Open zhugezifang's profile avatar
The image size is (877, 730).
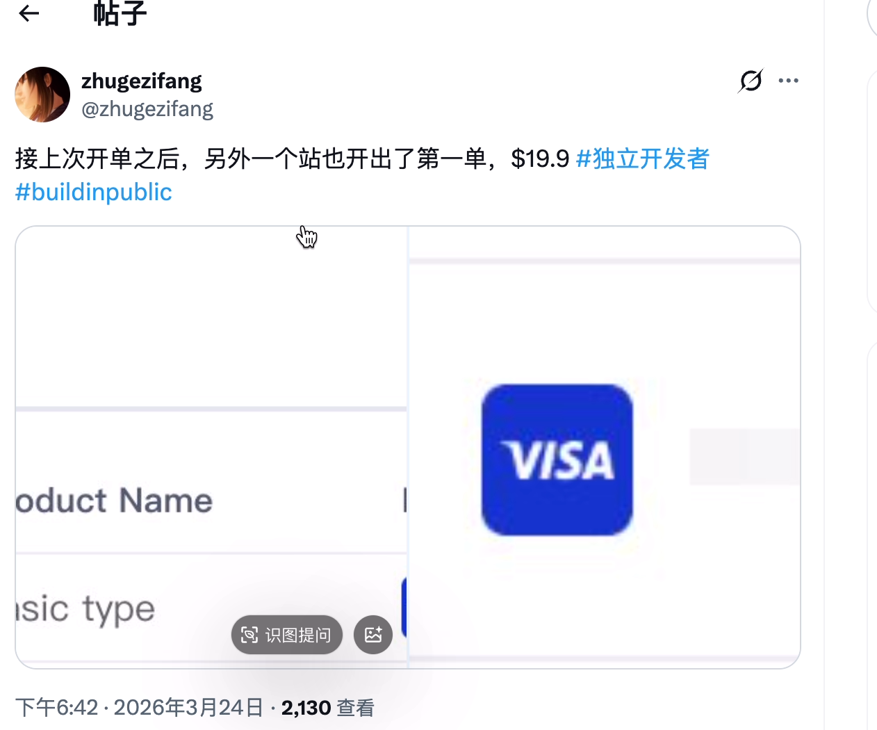click(42, 95)
